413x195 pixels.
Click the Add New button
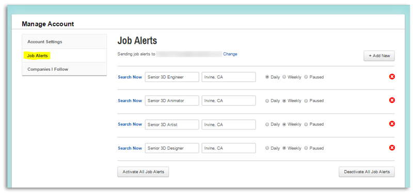pos(379,56)
